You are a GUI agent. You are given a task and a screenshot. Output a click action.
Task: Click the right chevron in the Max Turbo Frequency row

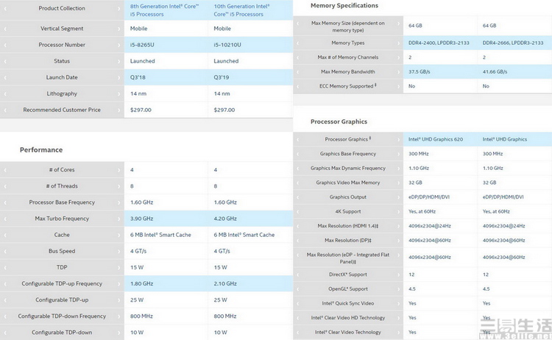(x=118, y=219)
